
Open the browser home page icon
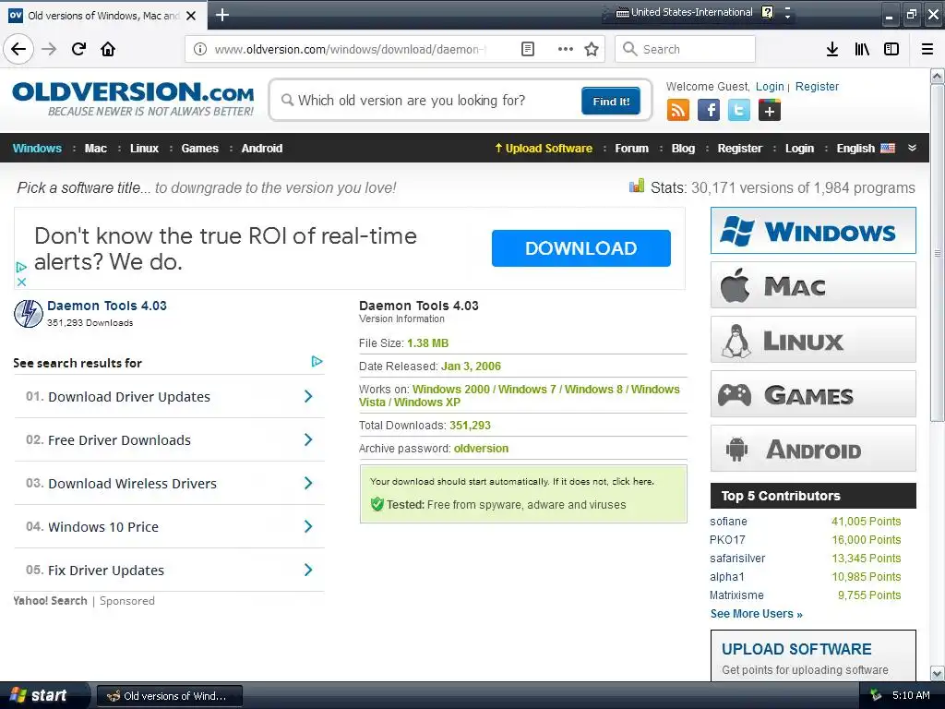pyautogui.click(x=108, y=49)
